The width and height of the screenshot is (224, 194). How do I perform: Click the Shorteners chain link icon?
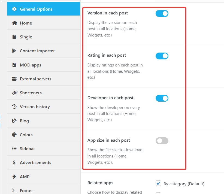(14, 93)
